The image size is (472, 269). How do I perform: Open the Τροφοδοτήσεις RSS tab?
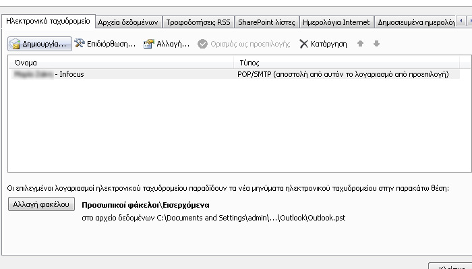[198, 22]
